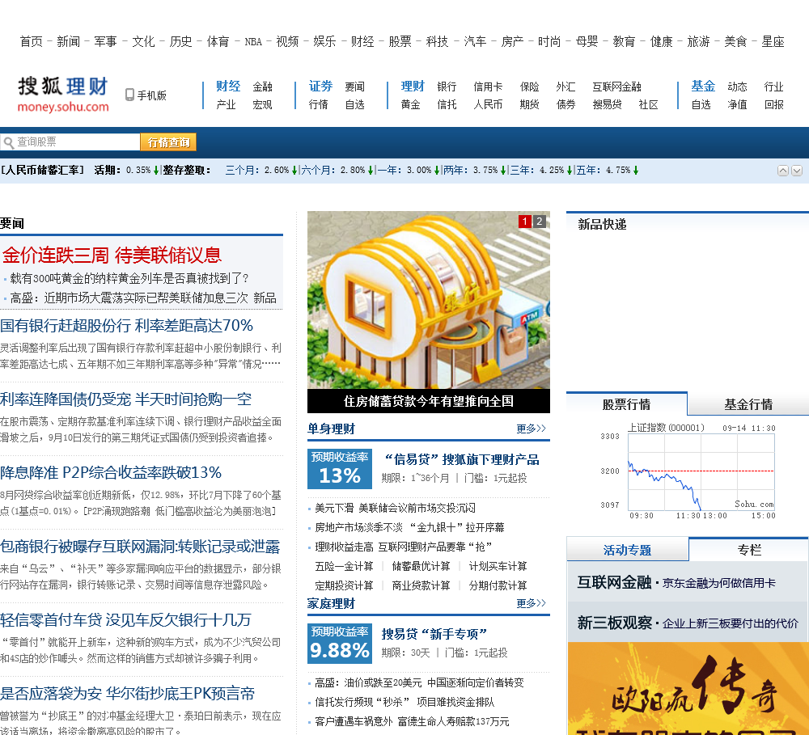Open headline 金价连跌三周 待美联储议息
Viewport: 809px width, 735px height.
click(x=112, y=255)
